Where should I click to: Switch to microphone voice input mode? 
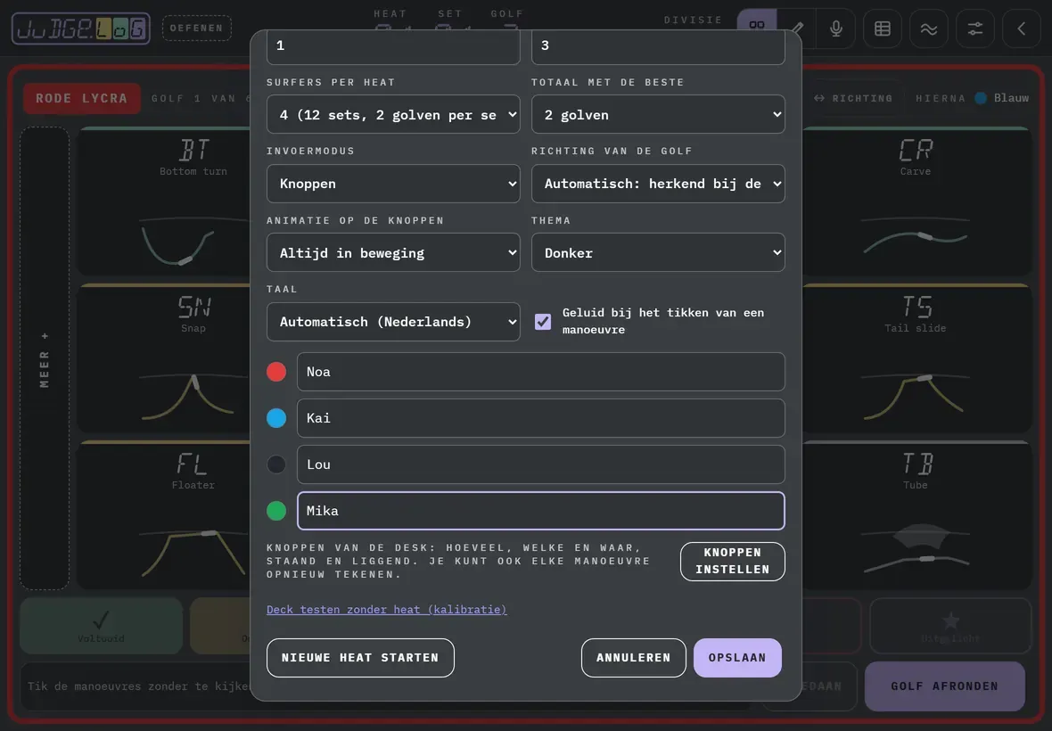point(836,29)
